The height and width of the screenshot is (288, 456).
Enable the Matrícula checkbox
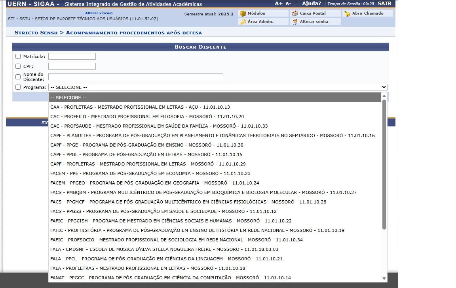18,56
